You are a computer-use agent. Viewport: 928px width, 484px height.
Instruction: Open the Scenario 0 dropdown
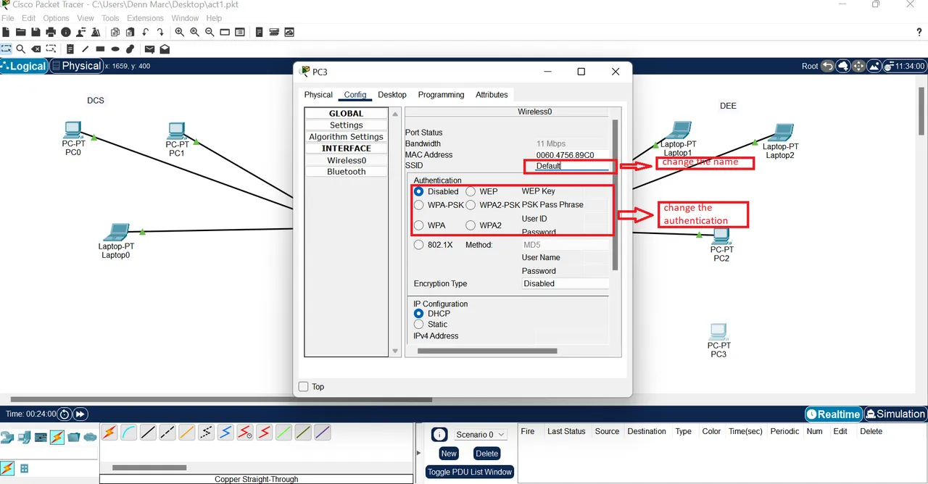click(x=481, y=435)
